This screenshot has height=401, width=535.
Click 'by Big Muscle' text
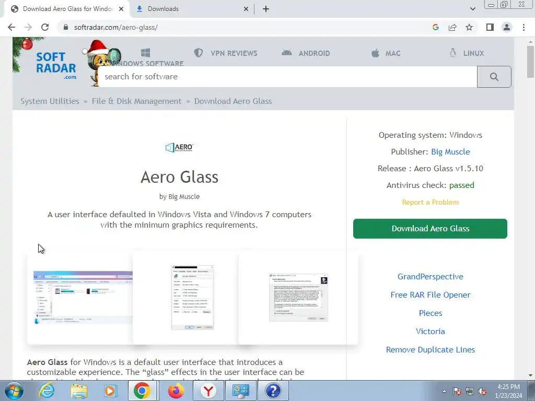coord(180,197)
